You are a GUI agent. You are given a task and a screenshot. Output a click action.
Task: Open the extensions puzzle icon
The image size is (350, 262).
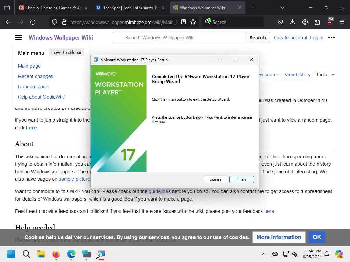[x=317, y=22]
